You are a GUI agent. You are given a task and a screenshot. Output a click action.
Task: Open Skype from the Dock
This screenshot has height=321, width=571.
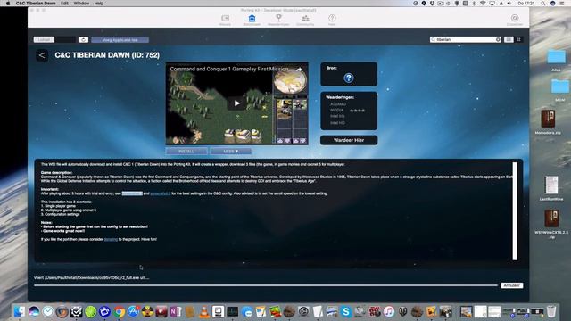(x=345, y=311)
